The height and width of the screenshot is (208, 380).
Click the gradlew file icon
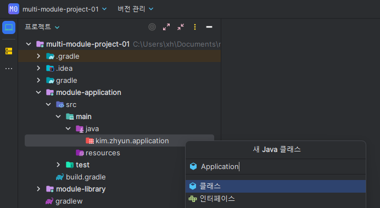click(x=49, y=201)
